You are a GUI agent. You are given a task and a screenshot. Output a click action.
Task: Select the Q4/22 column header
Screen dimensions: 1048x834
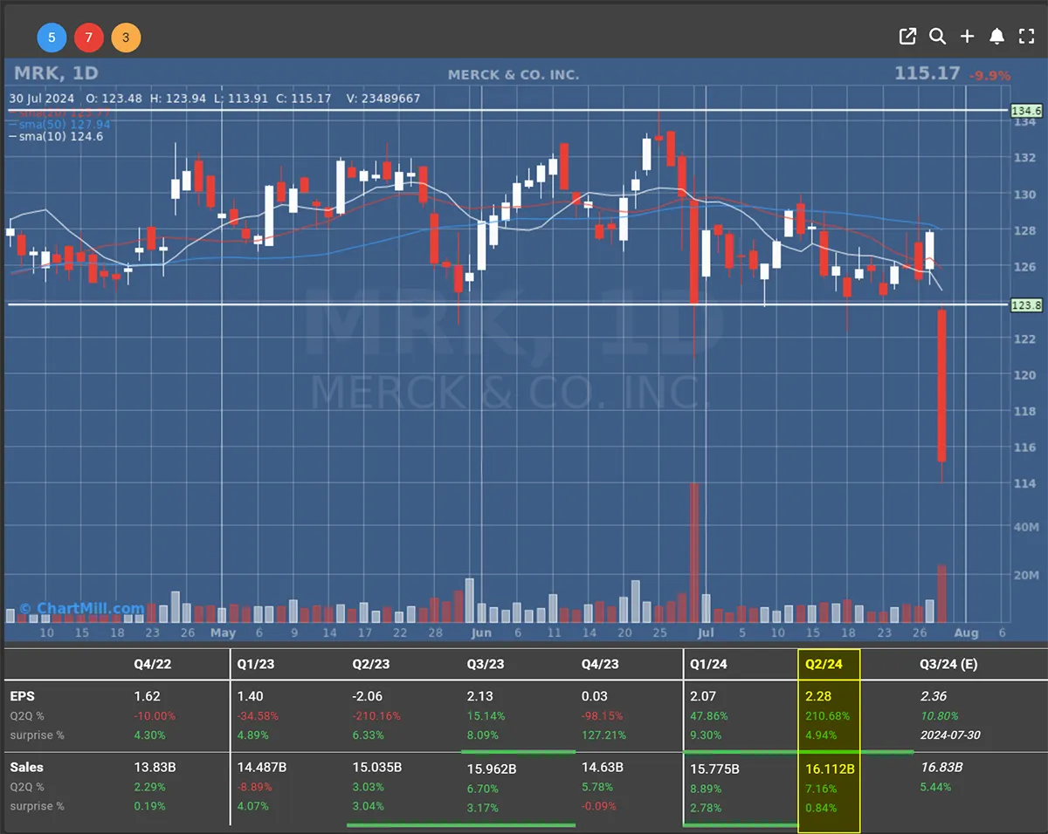154,664
